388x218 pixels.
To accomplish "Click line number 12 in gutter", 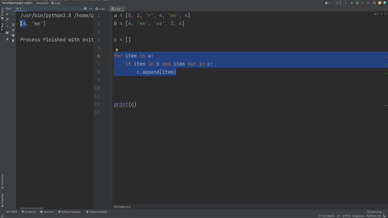I will (97, 104).
